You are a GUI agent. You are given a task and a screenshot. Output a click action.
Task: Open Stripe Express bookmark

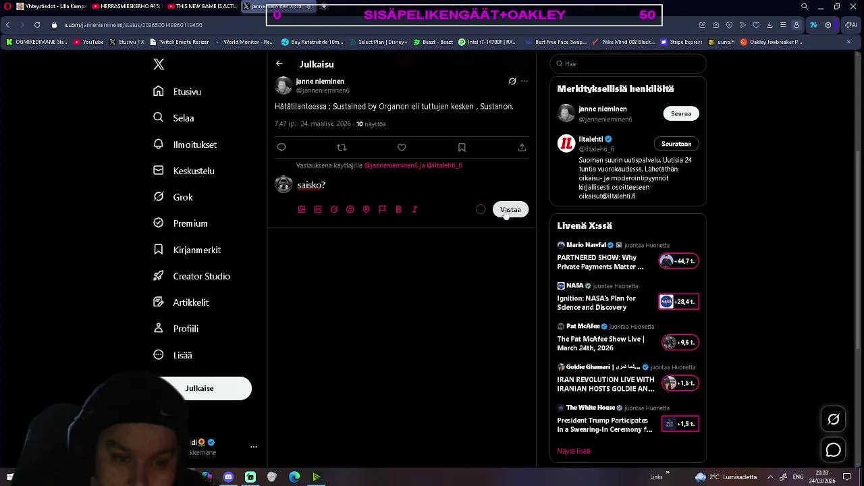click(x=681, y=42)
